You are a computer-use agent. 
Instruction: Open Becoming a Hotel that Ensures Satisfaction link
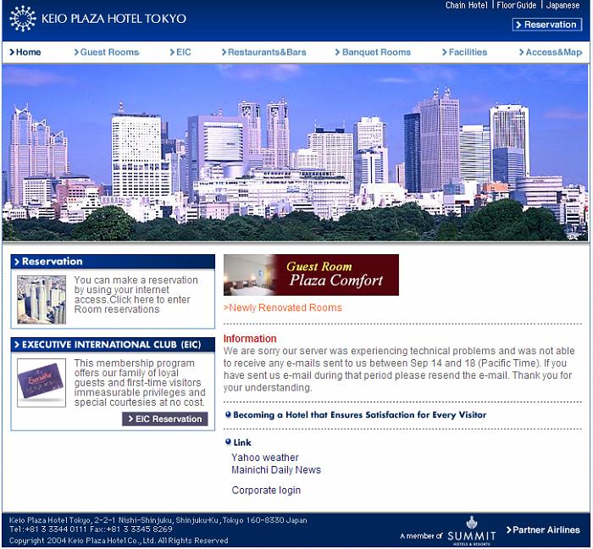pos(360,415)
